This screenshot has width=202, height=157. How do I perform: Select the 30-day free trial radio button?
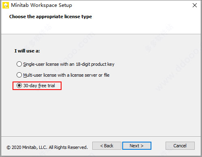pyautogui.click(x=19, y=86)
